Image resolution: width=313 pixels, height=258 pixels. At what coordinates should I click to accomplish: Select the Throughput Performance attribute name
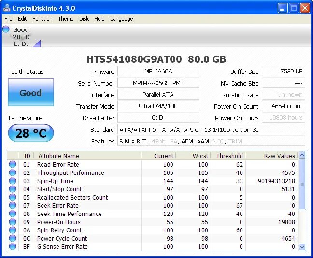71,173
